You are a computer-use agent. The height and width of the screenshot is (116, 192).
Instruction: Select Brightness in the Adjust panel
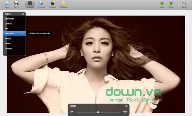[14, 19]
